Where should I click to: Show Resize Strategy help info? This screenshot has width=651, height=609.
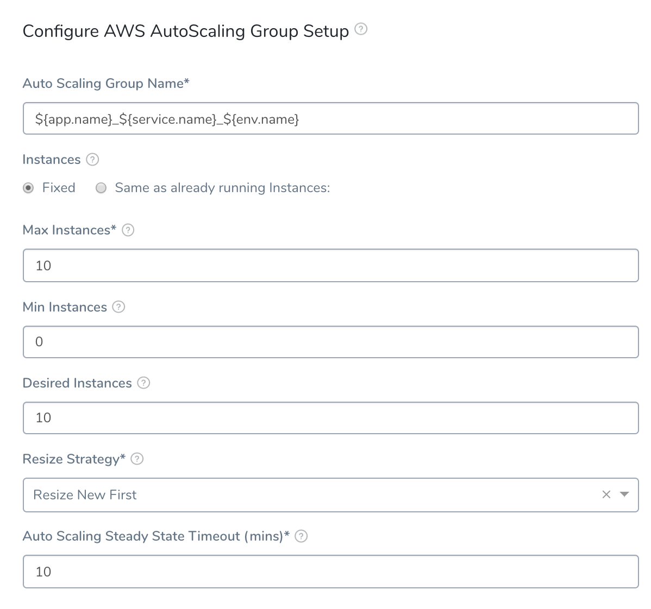[x=137, y=459]
